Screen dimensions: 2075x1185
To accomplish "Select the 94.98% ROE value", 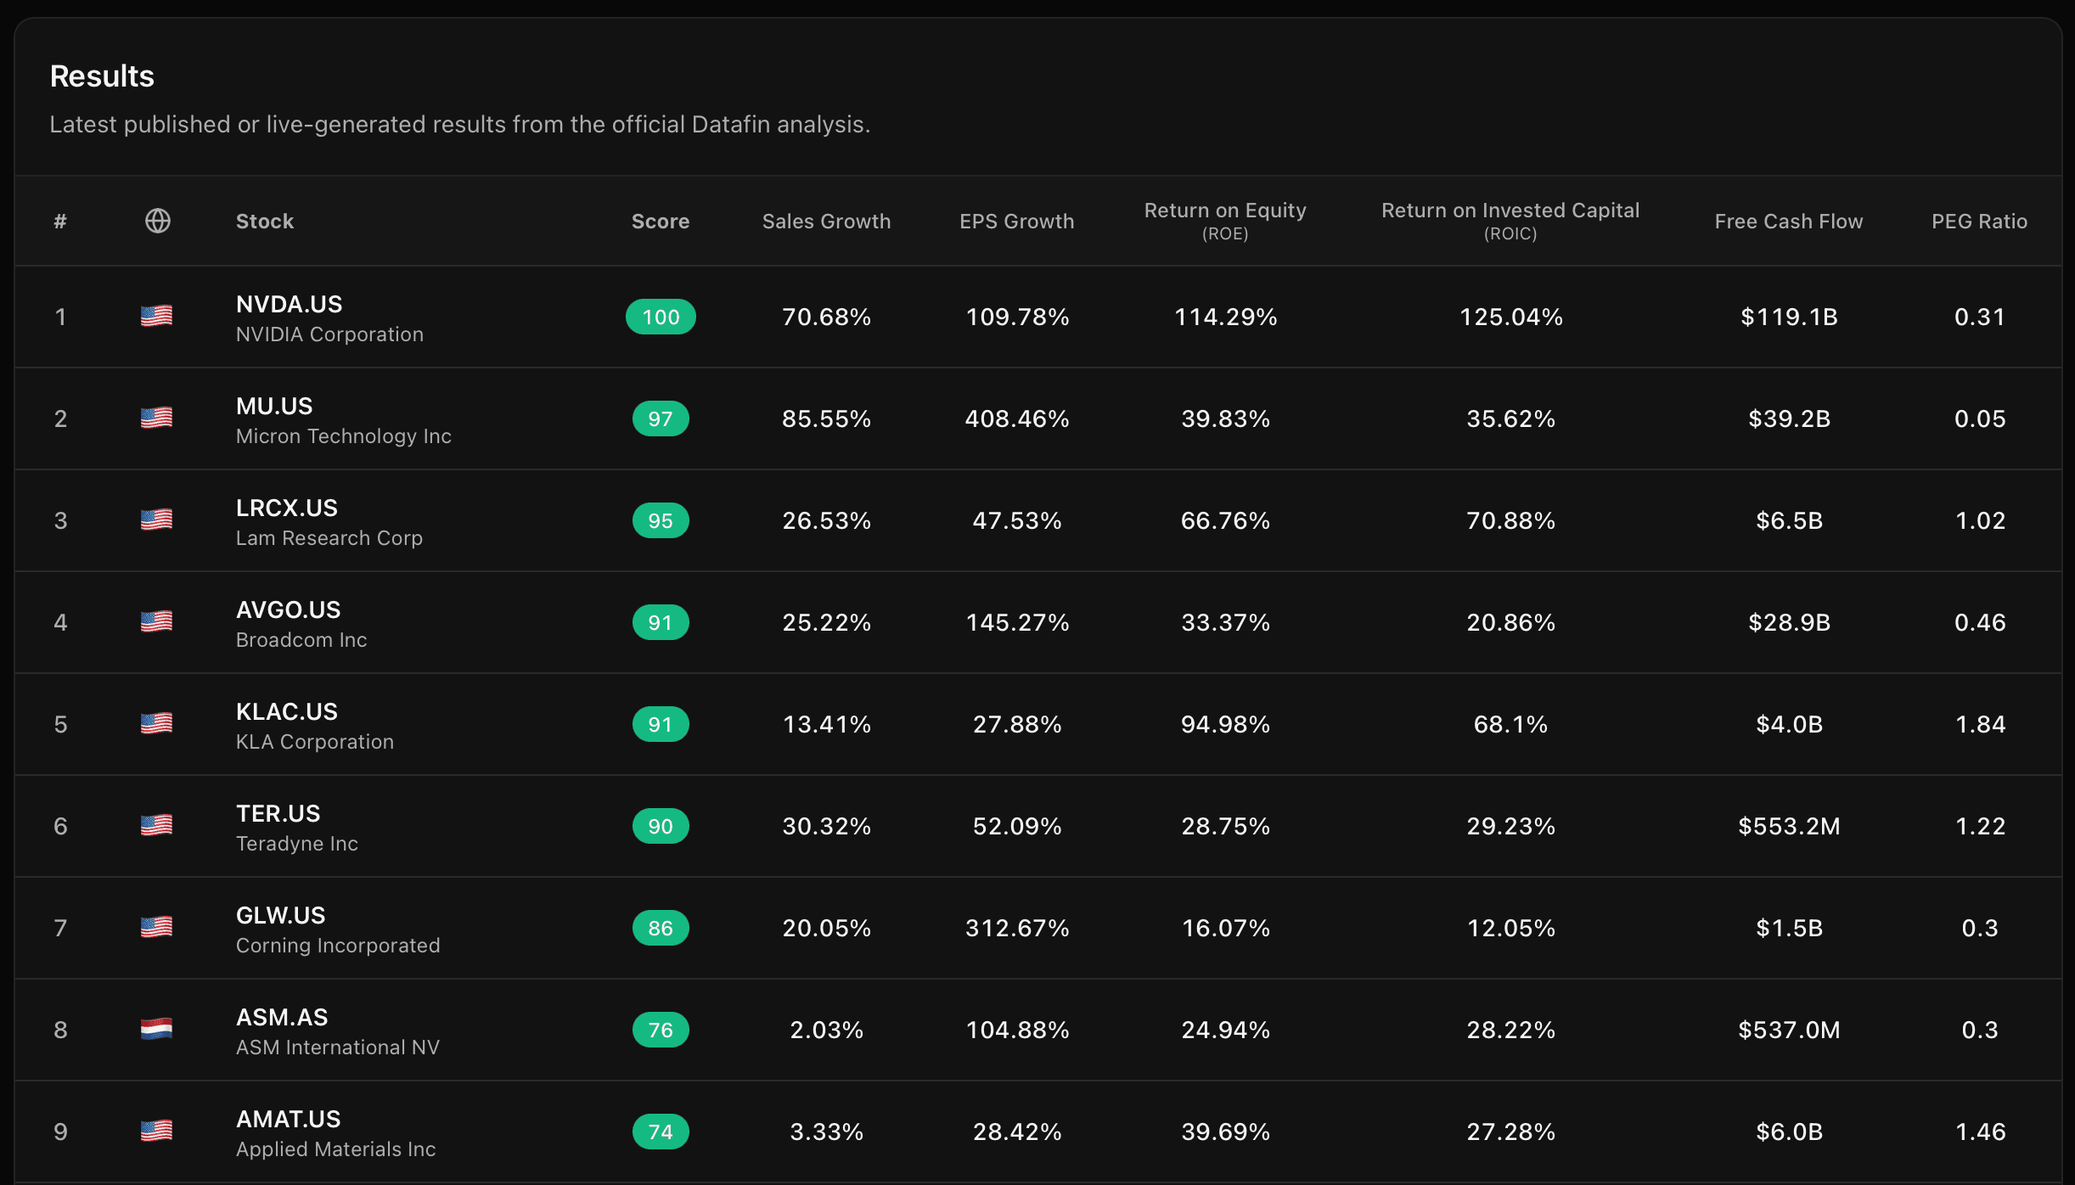I will point(1225,724).
